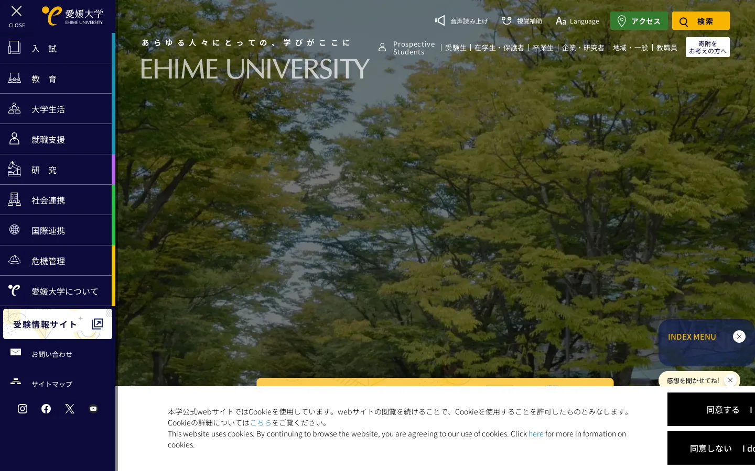Click the green アクセス access button

pyautogui.click(x=639, y=21)
